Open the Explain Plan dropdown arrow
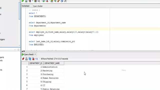The height and width of the screenshot is (90, 160). (32, 1)
